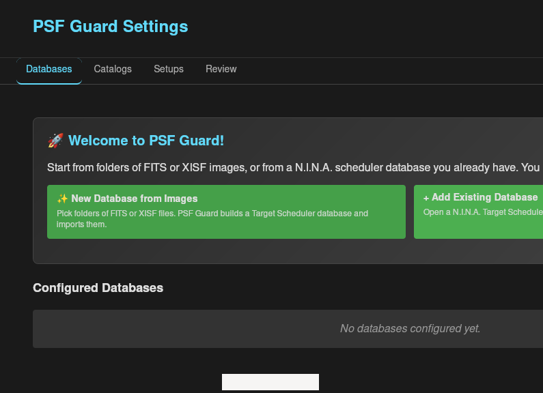Open the Databases tab
This screenshot has width=543, height=393.
pyautogui.click(x=48, y=70)
